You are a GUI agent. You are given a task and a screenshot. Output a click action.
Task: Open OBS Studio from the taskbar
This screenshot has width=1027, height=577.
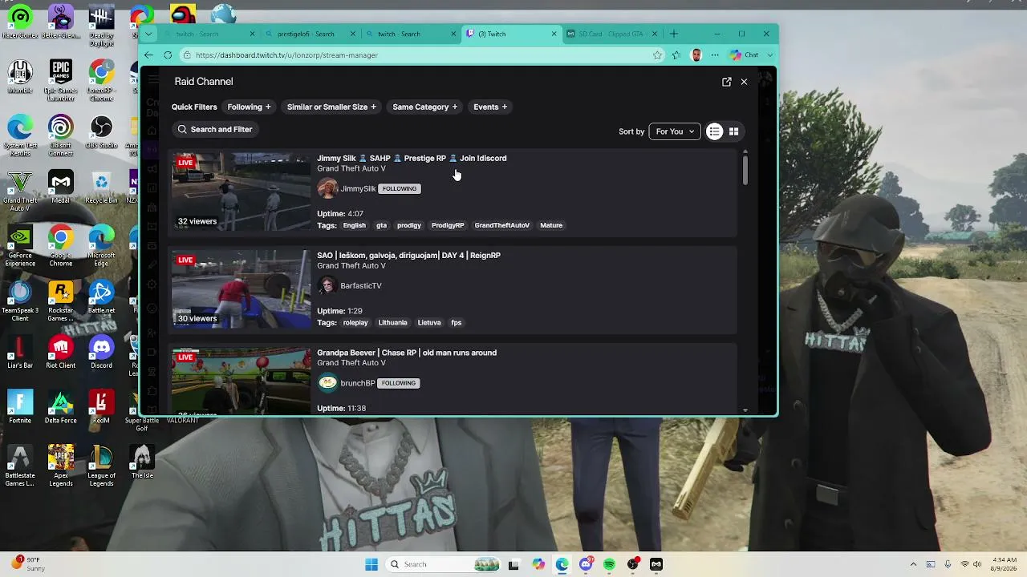pyautogui.click(x=633, y=564)
